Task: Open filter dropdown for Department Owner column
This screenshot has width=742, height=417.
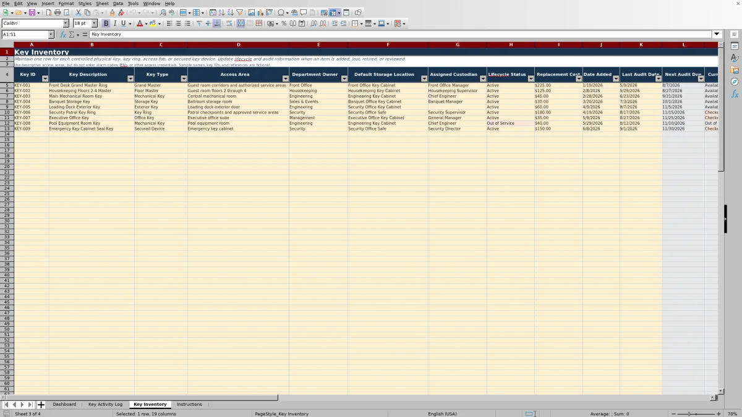Action: (x=344, y=78)
